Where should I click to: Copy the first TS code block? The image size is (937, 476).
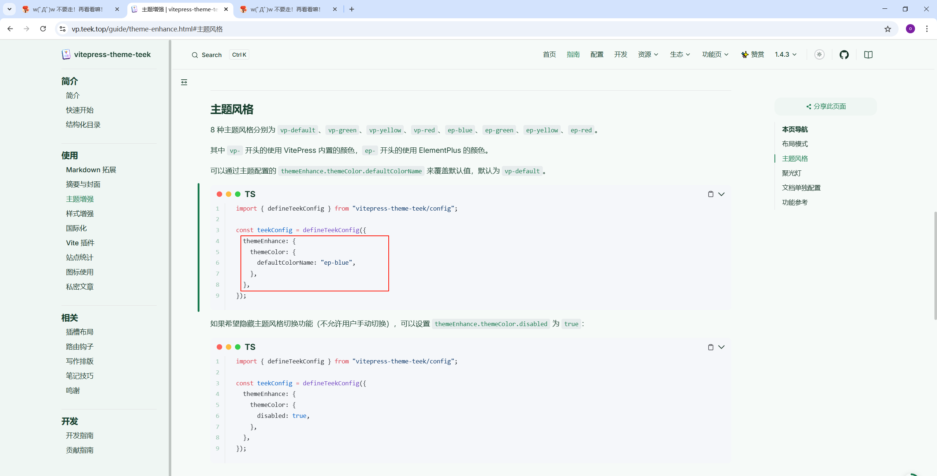(x=710, y=194)
